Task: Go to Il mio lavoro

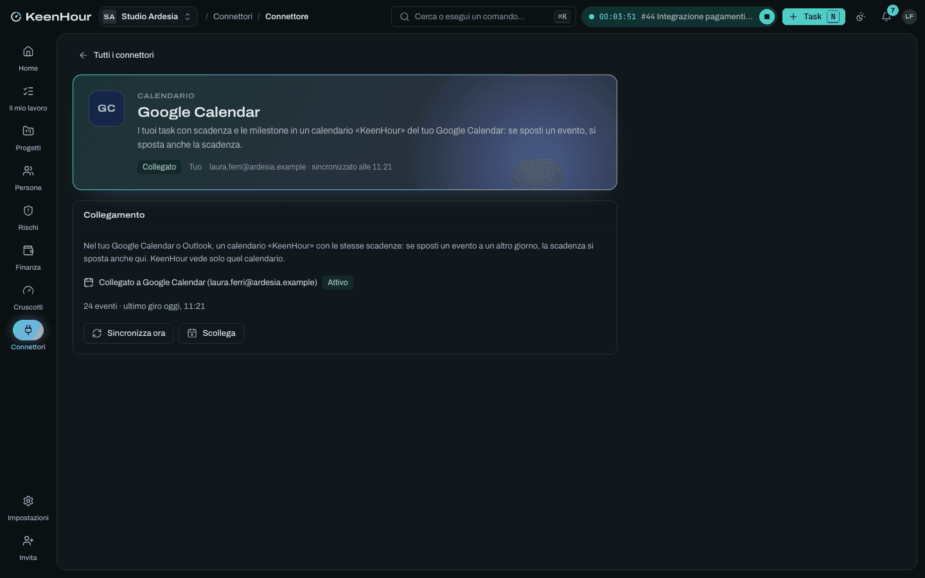Action: point(28,98)
